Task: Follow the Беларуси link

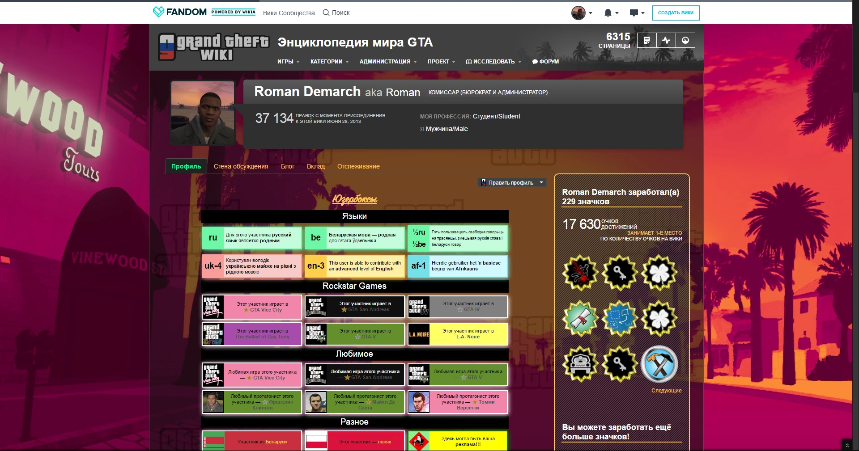Action: tap(276, 442)
